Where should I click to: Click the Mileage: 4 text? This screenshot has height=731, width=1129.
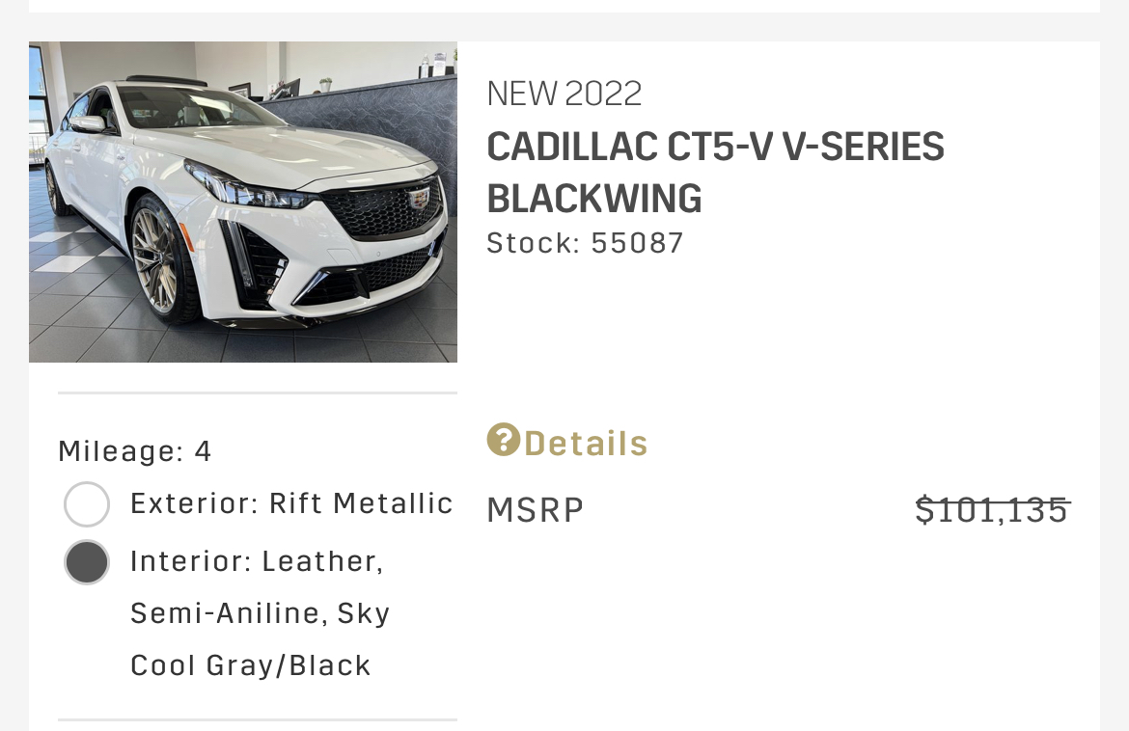(x=135, y=452)
